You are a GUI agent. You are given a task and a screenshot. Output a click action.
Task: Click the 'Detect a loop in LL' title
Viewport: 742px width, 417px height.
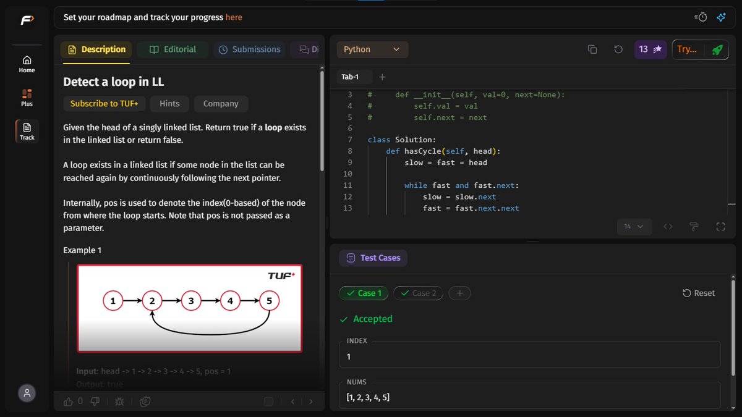[113, 82]
